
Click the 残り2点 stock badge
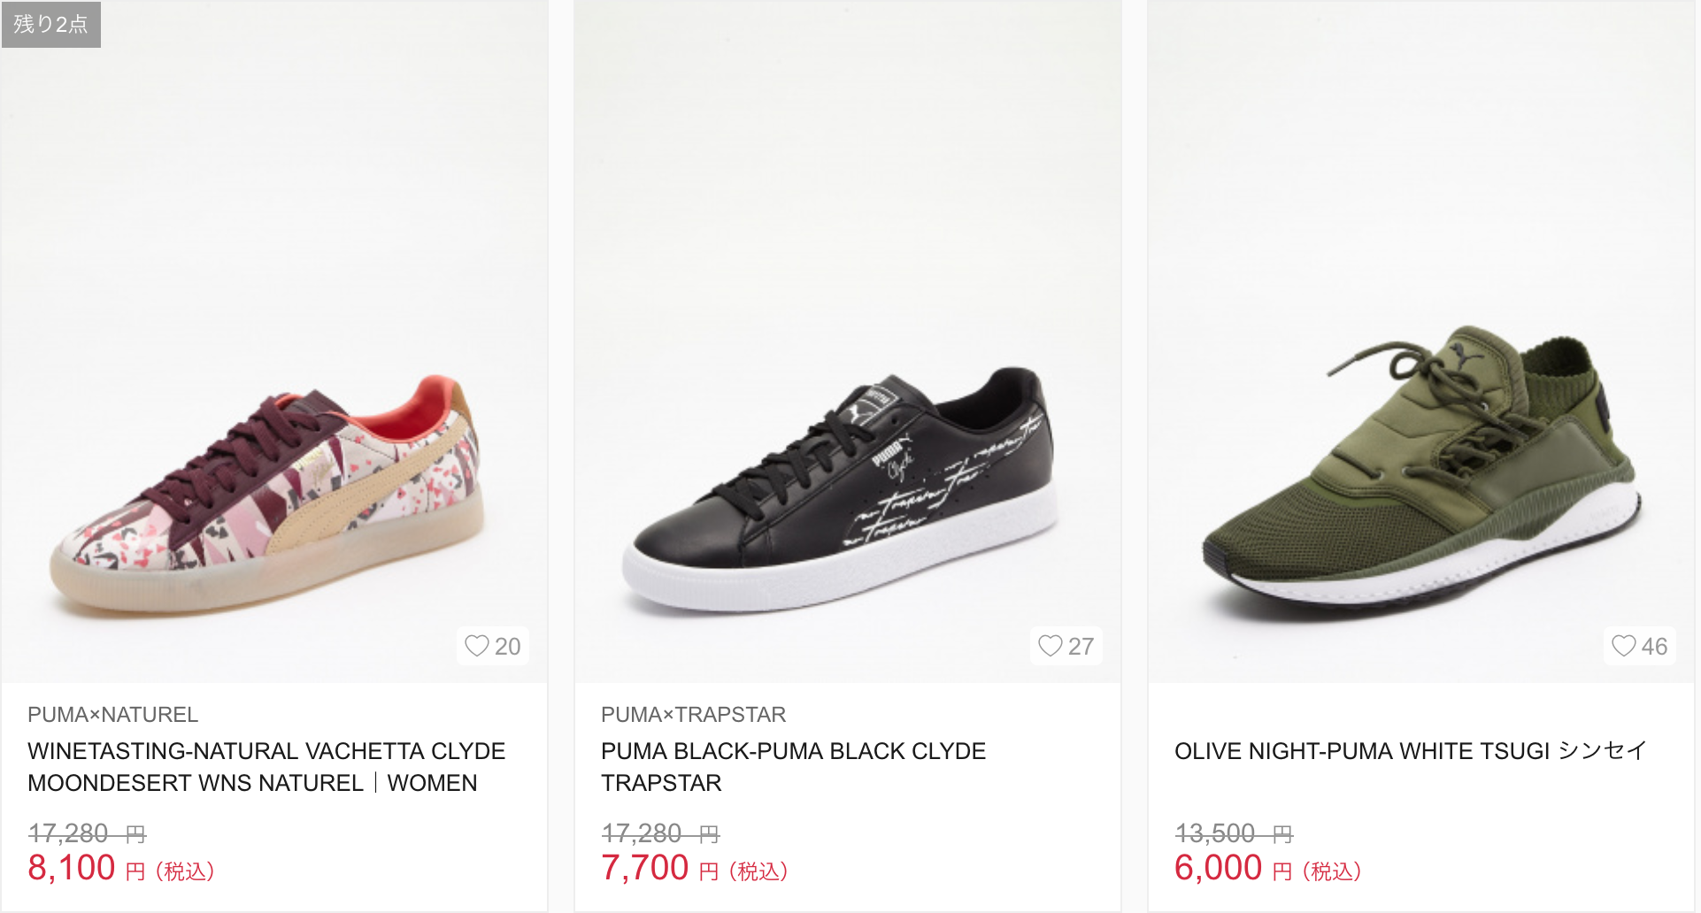click(51, 24)
